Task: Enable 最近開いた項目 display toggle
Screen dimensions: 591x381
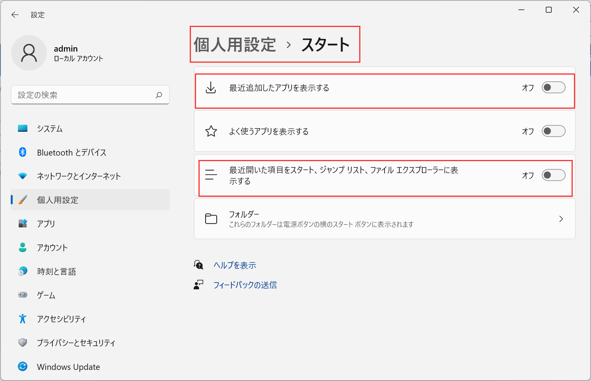Action: 553,175
